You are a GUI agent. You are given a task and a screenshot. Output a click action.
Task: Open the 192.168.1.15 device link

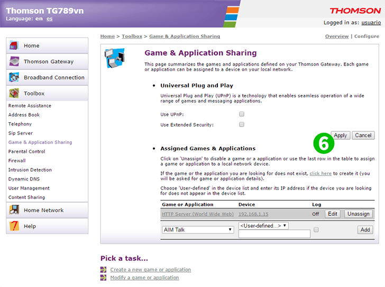click(253, 214)
